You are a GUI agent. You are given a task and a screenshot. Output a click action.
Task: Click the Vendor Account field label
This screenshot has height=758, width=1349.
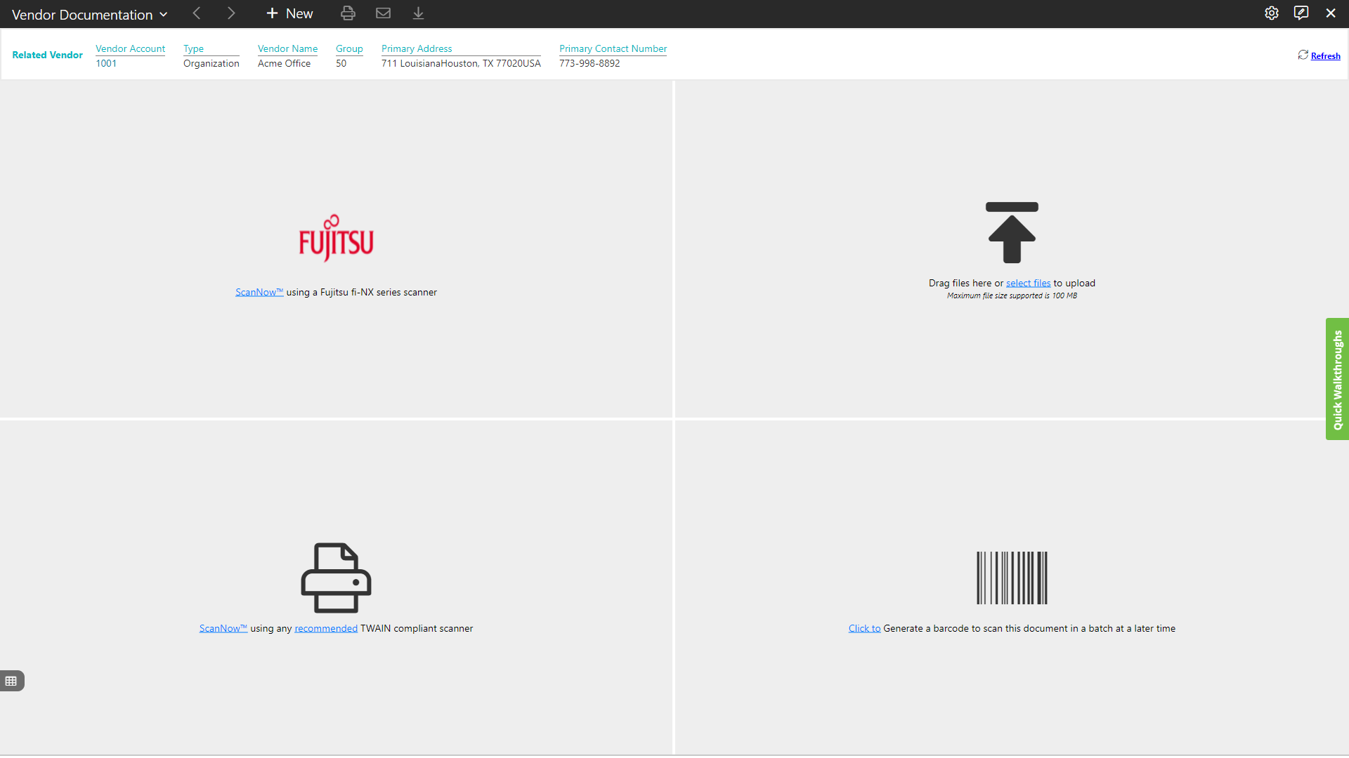tap(130, 48)
